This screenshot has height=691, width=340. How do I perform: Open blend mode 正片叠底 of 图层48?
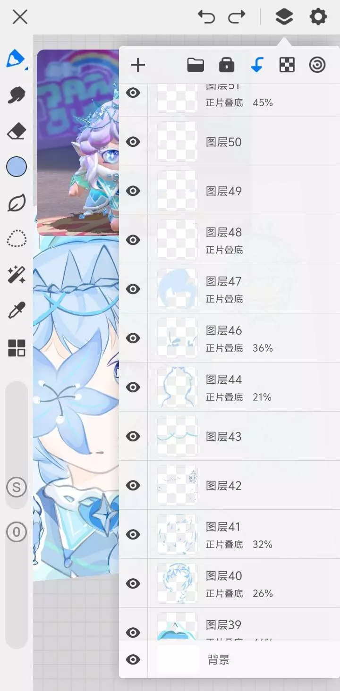(x=224, y=250)
